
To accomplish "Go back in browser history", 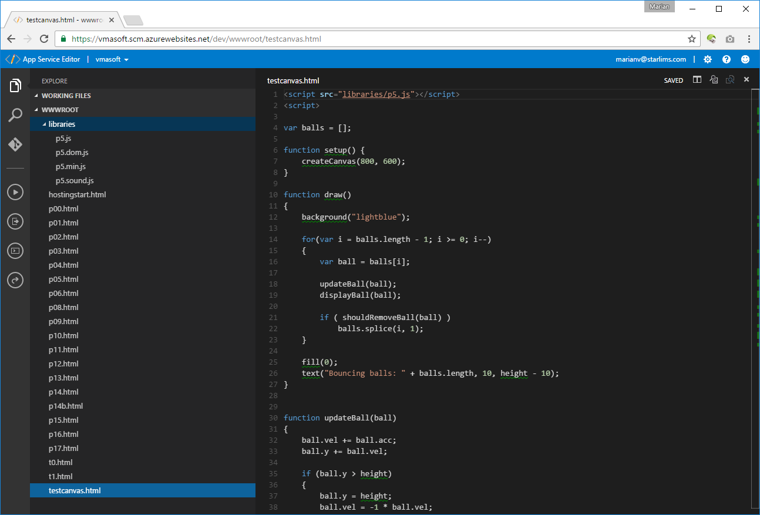I will 11,39.
